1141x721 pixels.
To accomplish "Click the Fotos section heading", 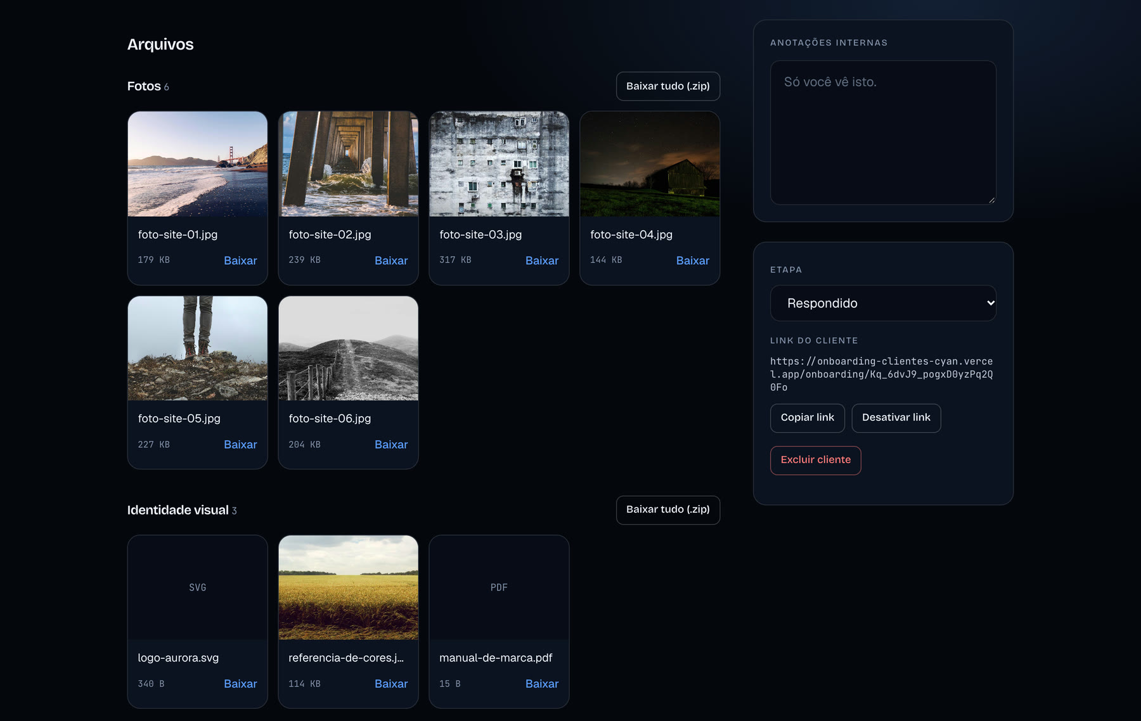I will pos(144,87).
